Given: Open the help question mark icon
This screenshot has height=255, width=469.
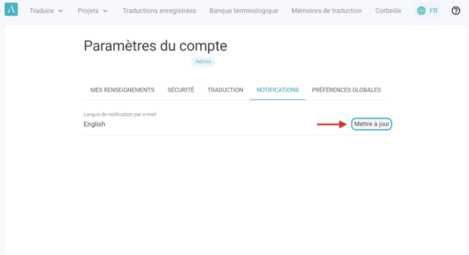Looking at the screenshot, I should (455, 11).
